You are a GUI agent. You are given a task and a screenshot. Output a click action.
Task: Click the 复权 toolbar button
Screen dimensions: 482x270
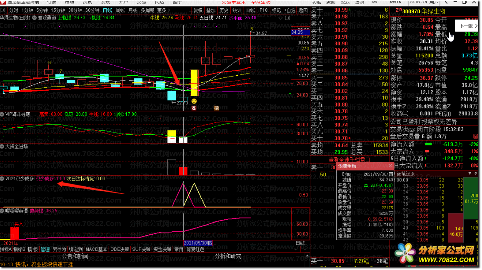point(198,10)
